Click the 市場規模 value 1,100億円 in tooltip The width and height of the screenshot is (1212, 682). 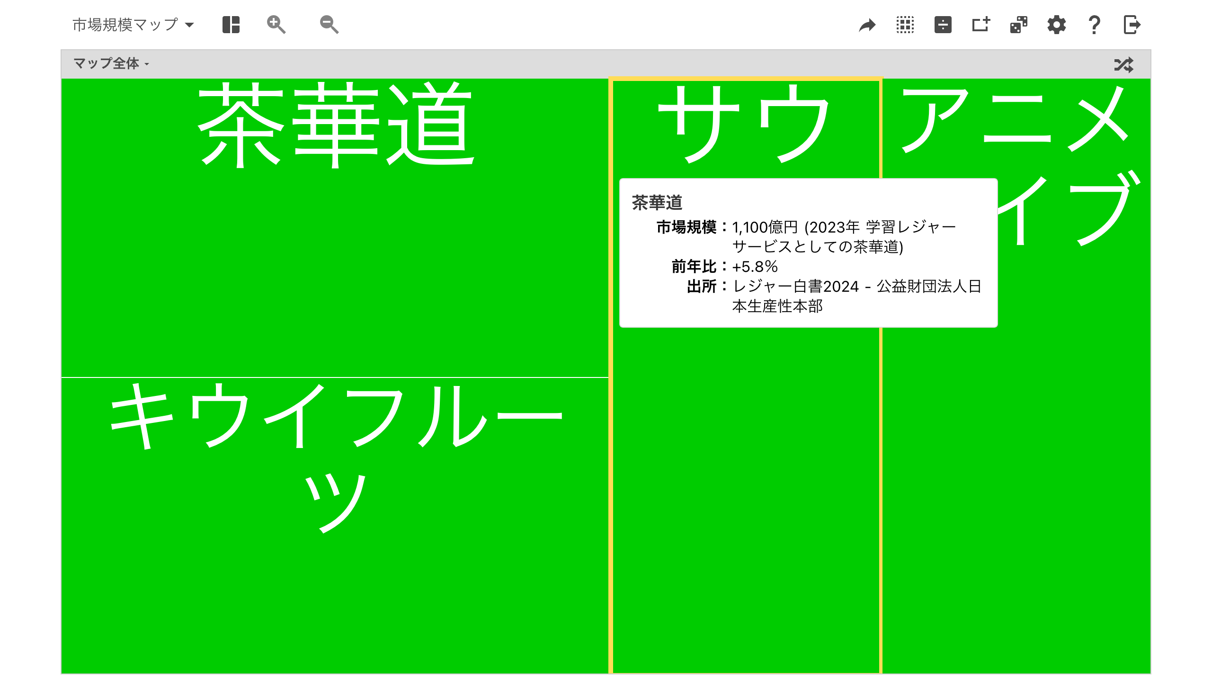tap(765, 227)
